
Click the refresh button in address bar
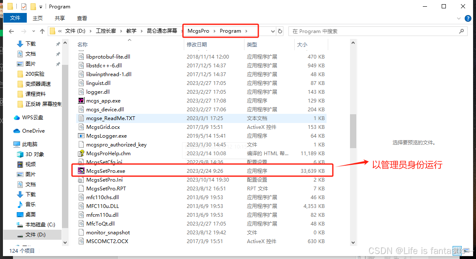tap(280, 31)
